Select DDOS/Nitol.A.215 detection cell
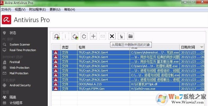Image resolution: width=208 pixels, height=106 pixels. pos(103,84)
